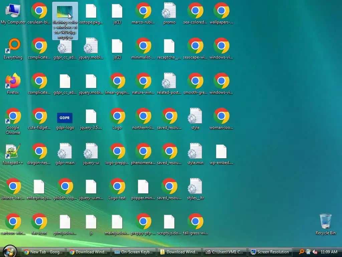Switch to New Tab - Google taskbar window
This screenshot has height=257, width=342.
pos(43,252)
